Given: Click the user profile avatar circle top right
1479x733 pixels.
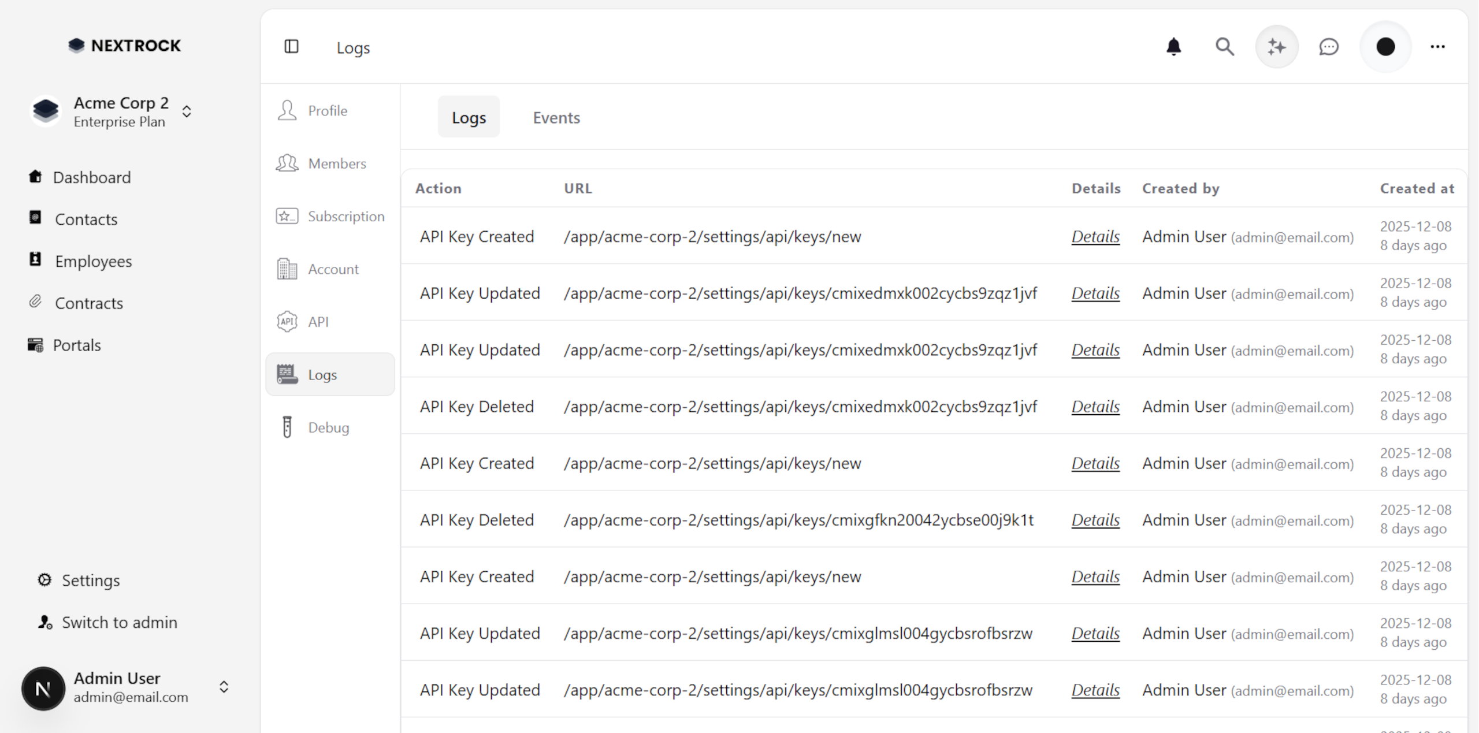Looking at the screenshot, I should click(x=1386, y=47).
